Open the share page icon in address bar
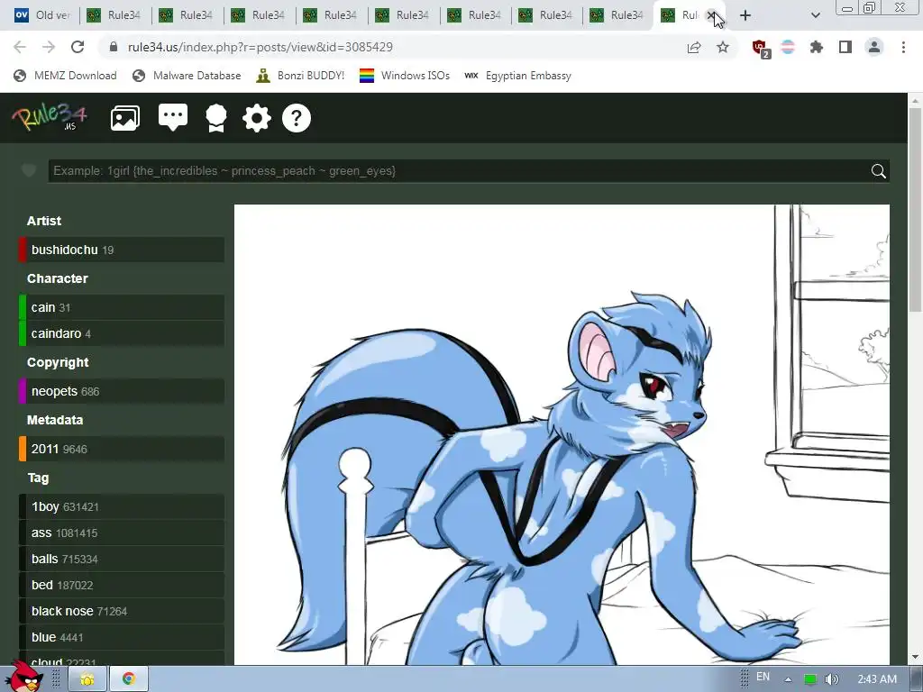The height and width of the screenshot is (692, 923). pyautogui.click(x=694, y=47)
